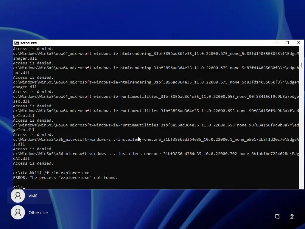Click the last 'Access is denied.' line
Viewport: 305px width, 229px height.
[33, 163]
